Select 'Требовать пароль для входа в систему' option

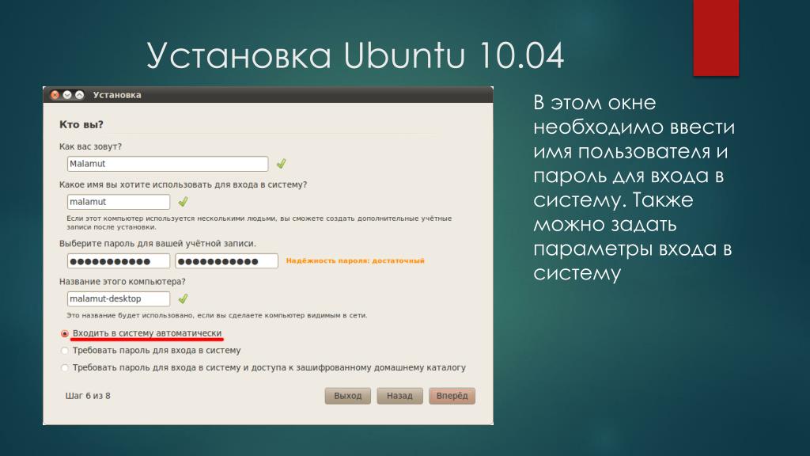coord(65,351)
